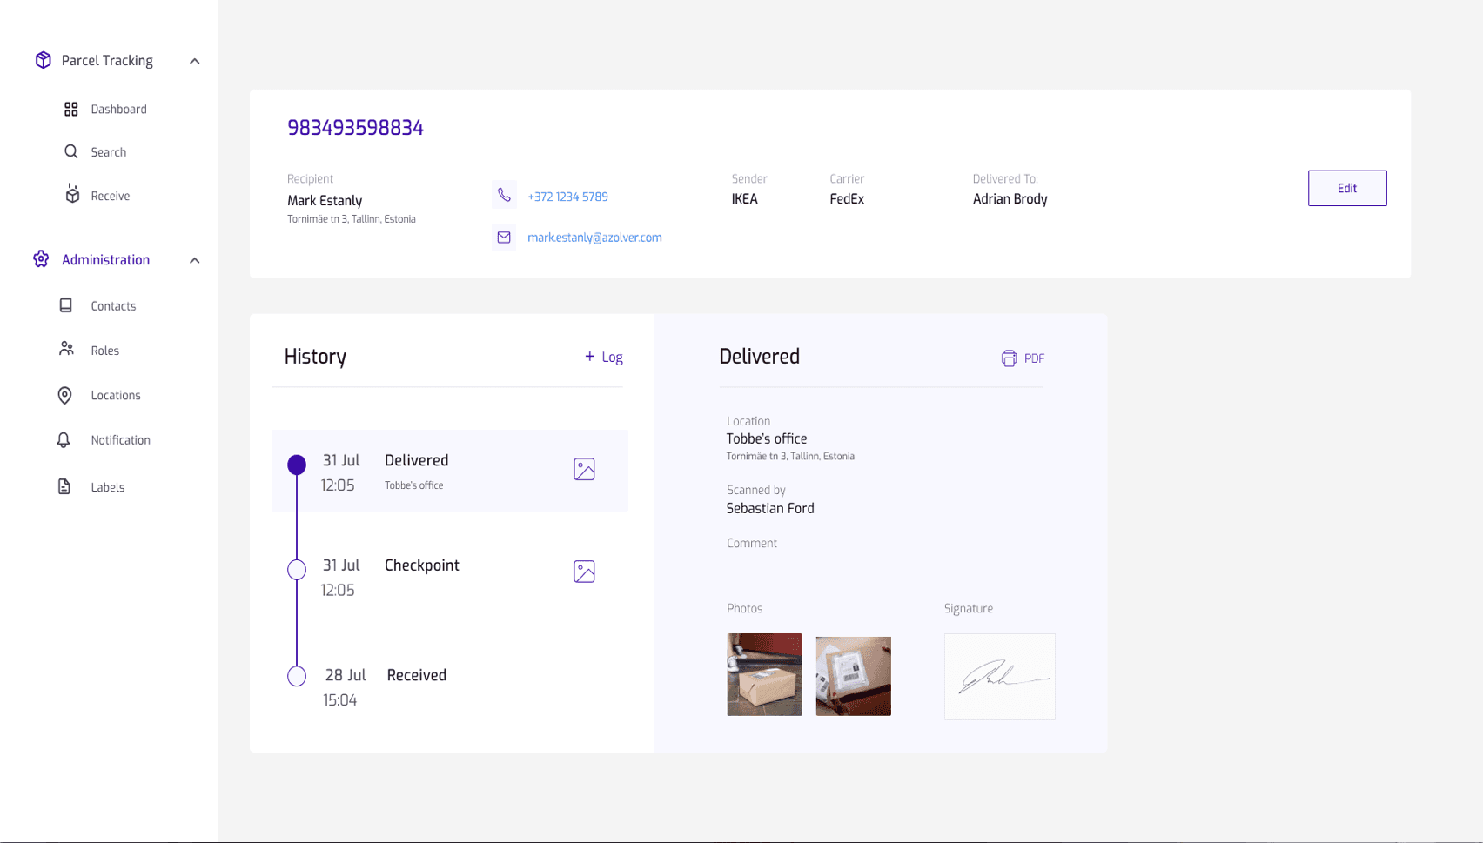Click the Edit button
The image size is (1483, 843).
click(1347, 188)
